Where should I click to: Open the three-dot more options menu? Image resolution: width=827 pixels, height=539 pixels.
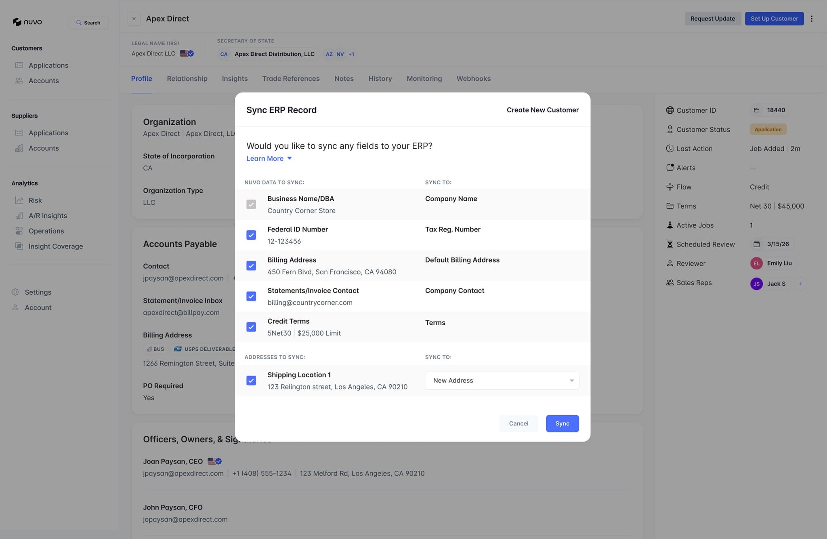coord(812,19)
